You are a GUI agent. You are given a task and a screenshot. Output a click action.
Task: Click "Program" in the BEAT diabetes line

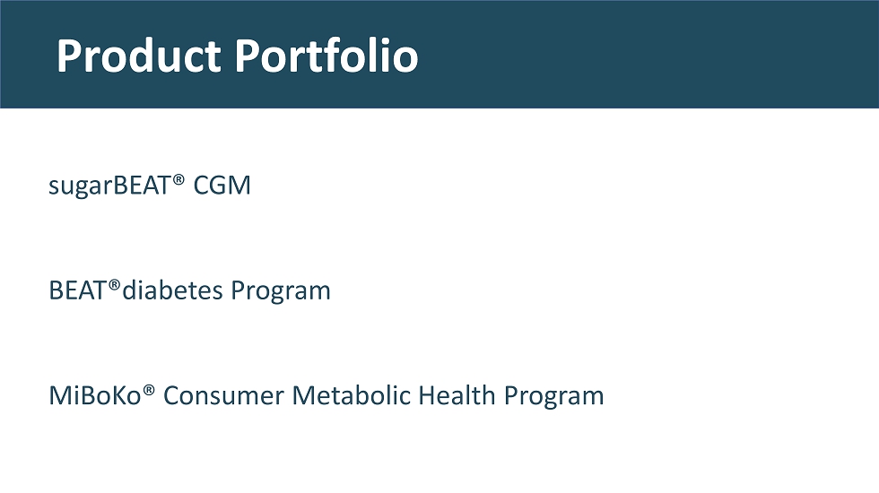click(281, 291)
